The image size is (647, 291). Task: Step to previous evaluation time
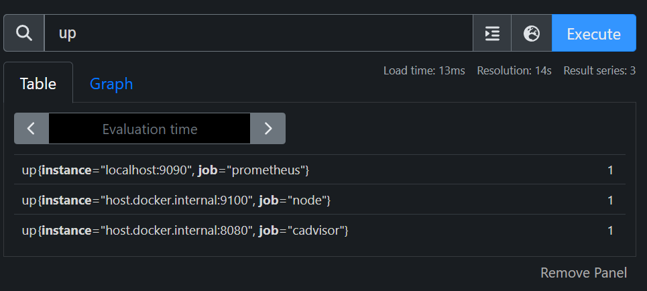32,128
